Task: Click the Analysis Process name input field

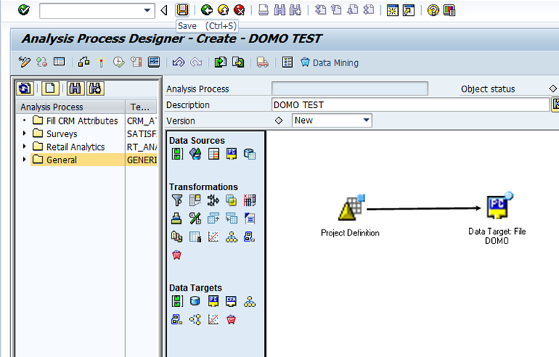Action: tap(350, 89)
